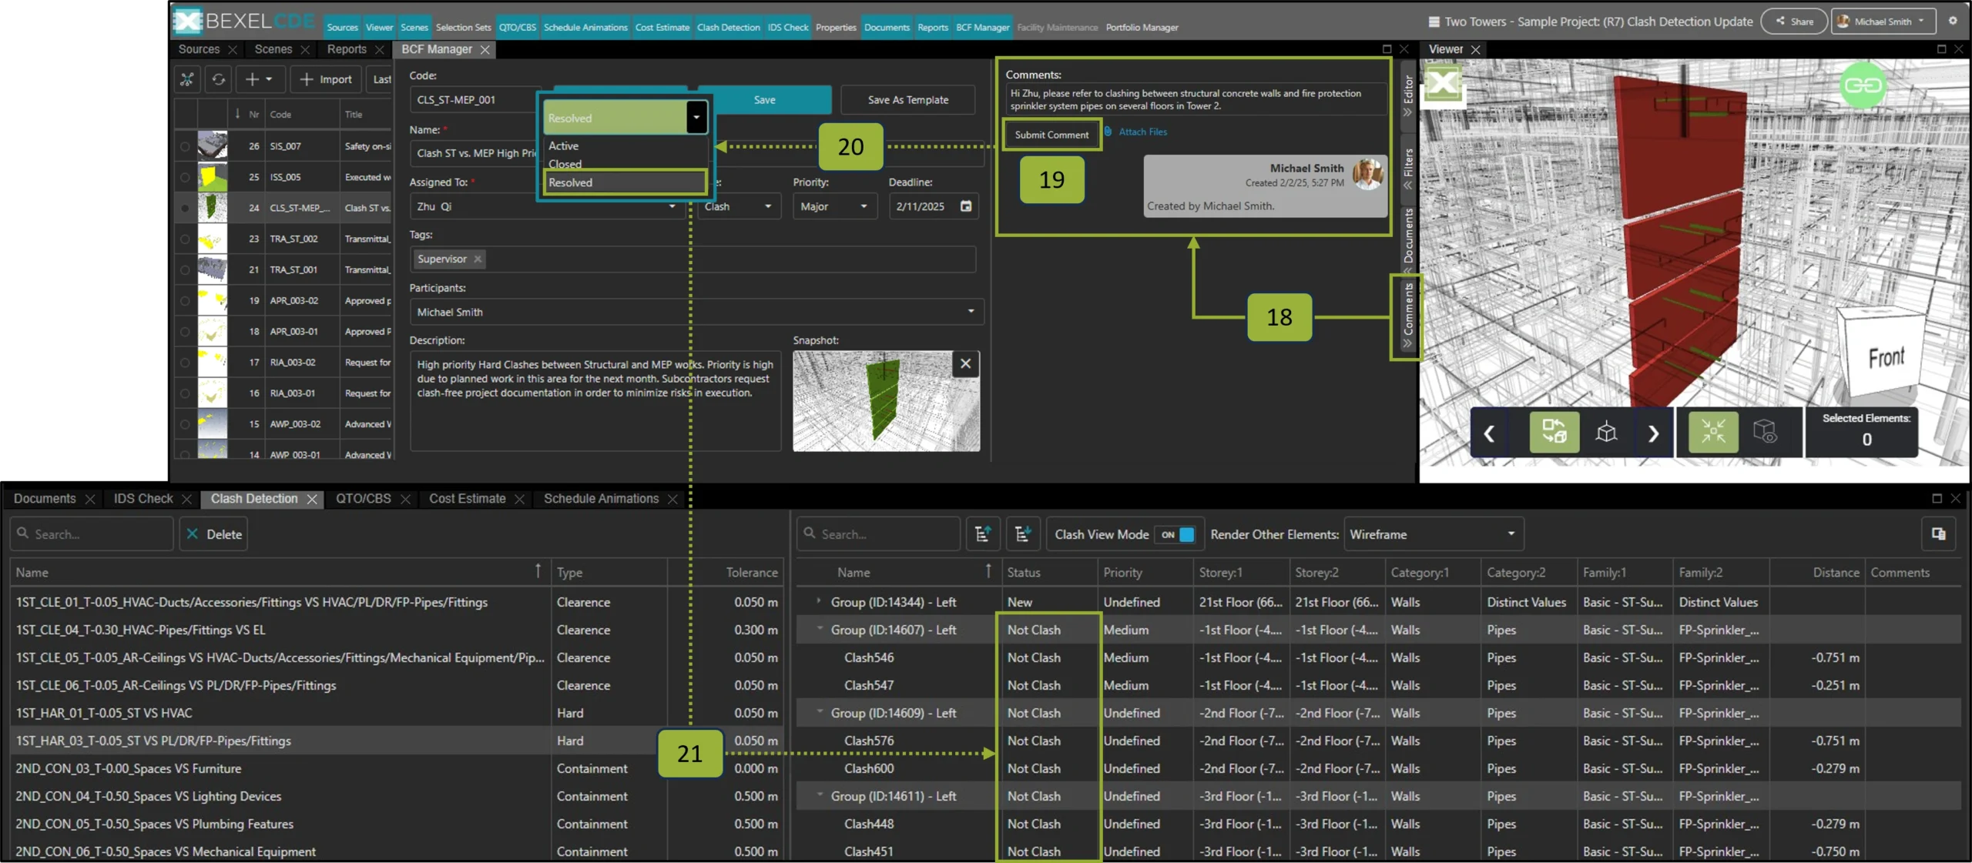
Task: Click Save As Template button
Action: (x=907, y=100)
